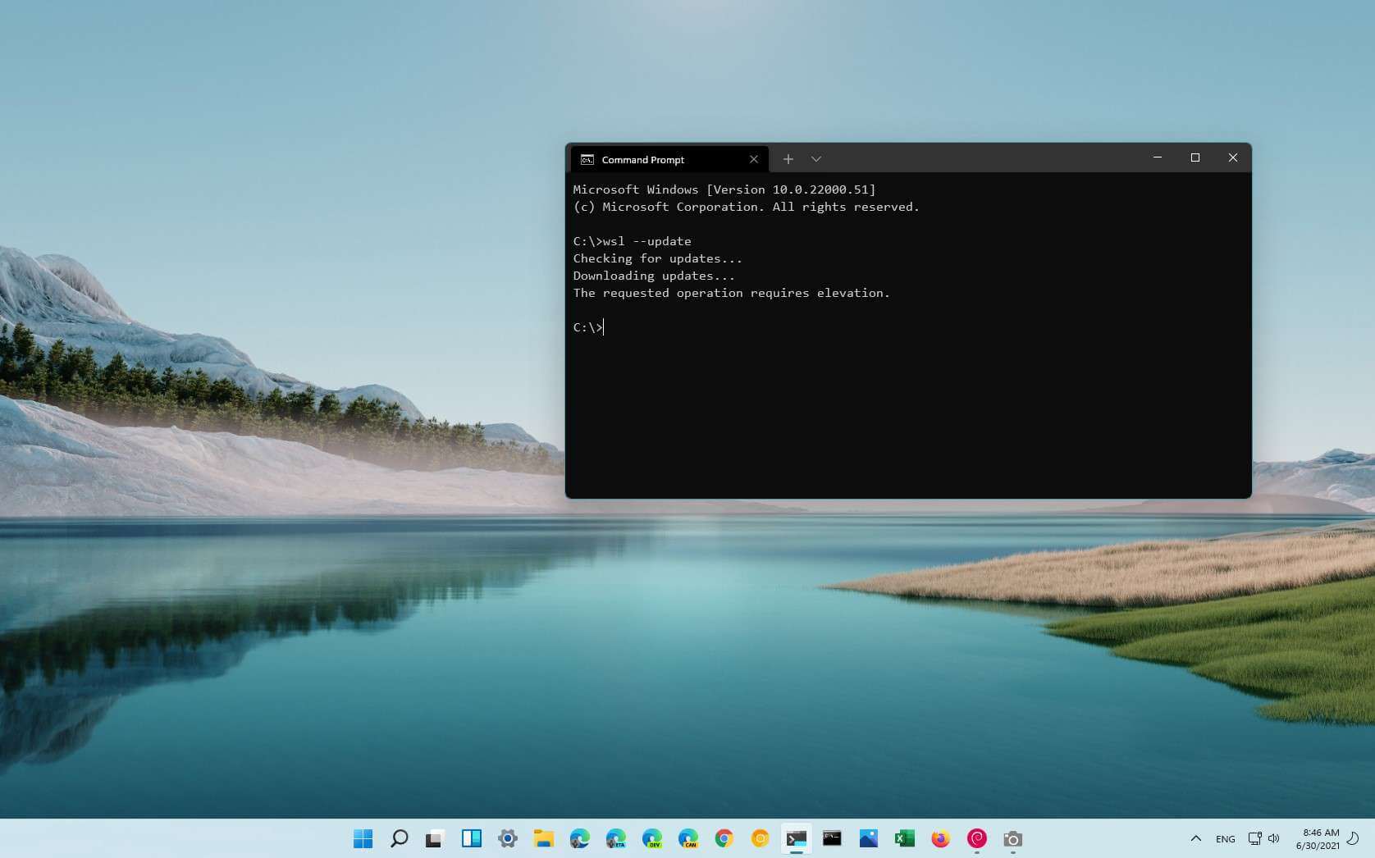Start a Windows search
The width and height of the screenshot is (1375, 858).
click(399, 838)
